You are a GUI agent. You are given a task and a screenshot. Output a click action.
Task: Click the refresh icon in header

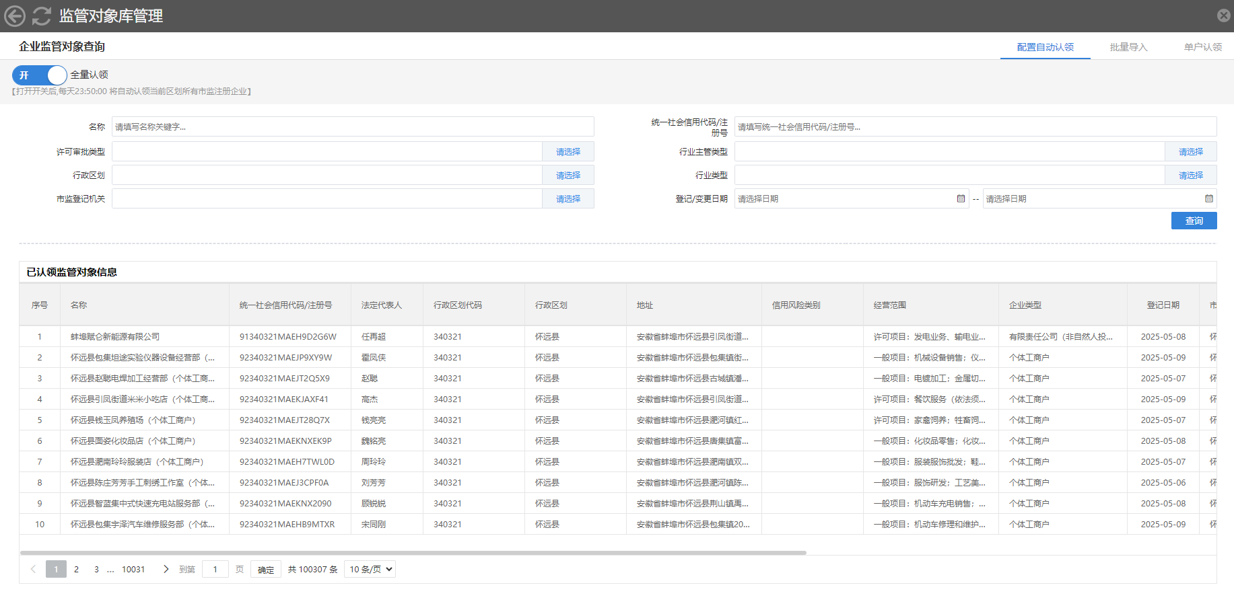pos(42,16)
